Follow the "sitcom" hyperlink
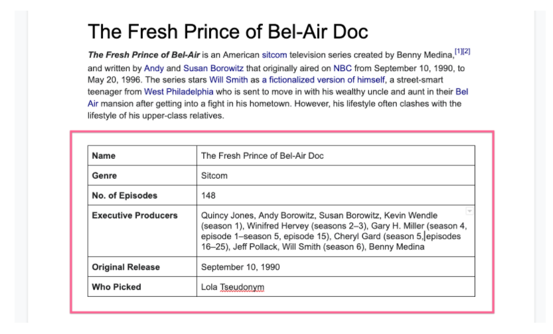Viewport: 553px width, 334px height. coord(274,55)
